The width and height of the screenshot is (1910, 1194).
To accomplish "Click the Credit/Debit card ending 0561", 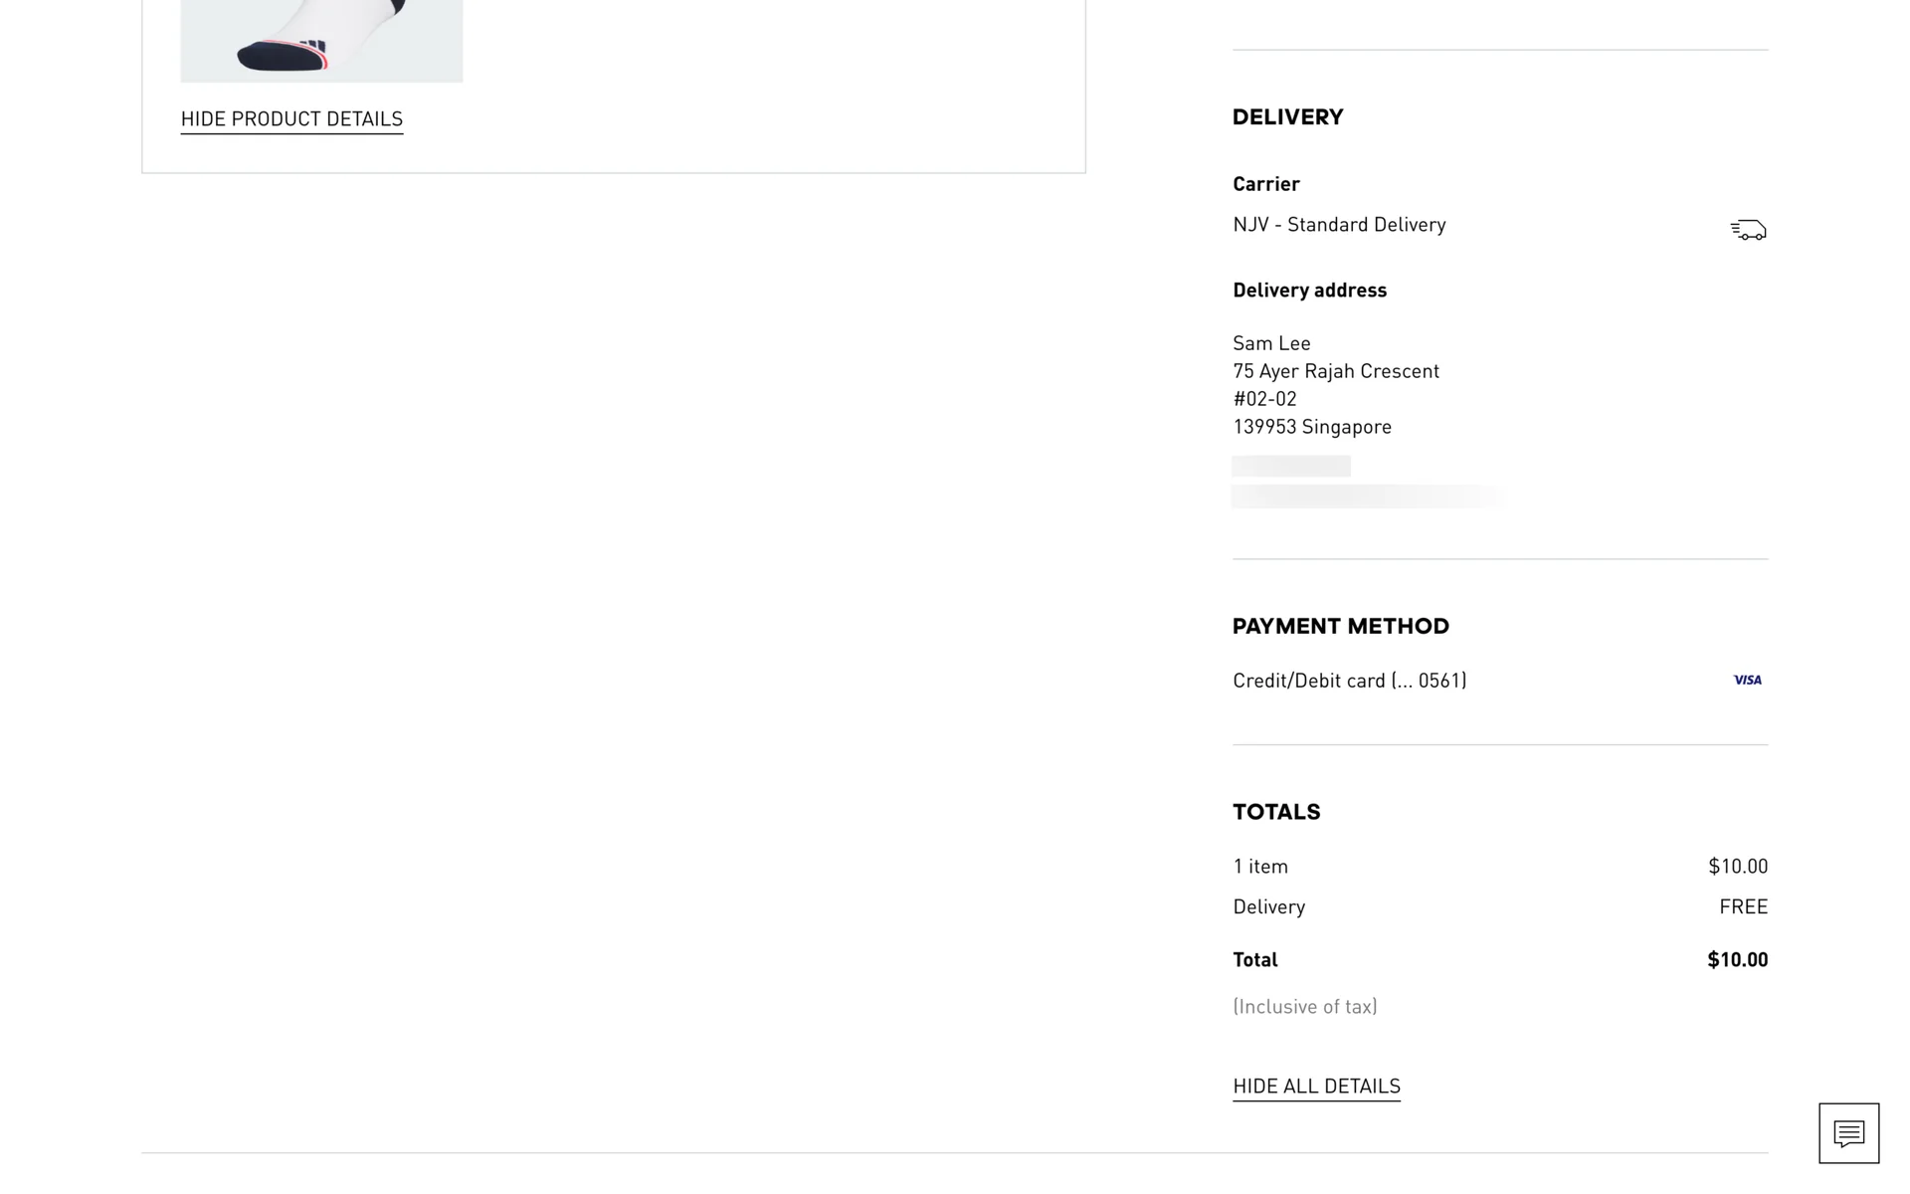I will [x=1349, y=681].
